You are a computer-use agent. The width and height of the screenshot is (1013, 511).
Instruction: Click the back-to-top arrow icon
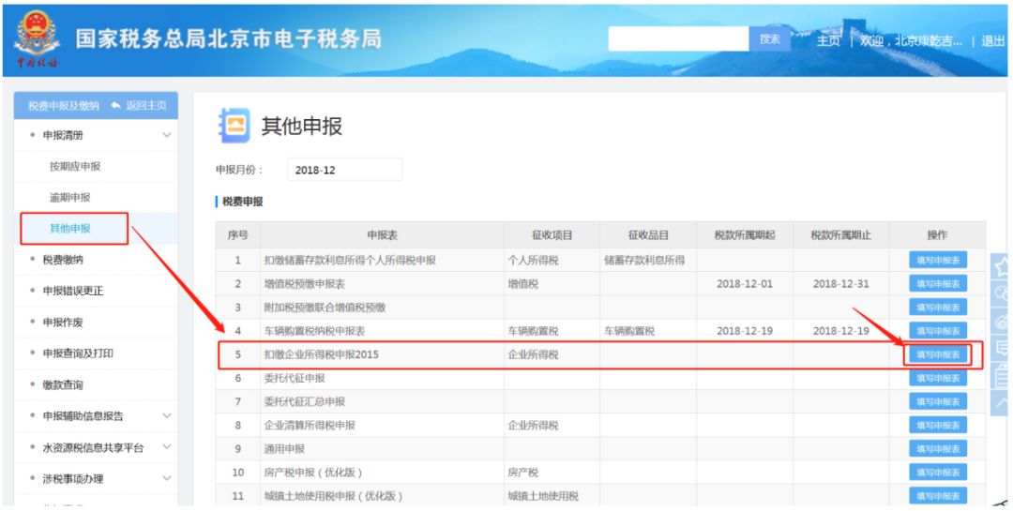[x=1002, y=402]
